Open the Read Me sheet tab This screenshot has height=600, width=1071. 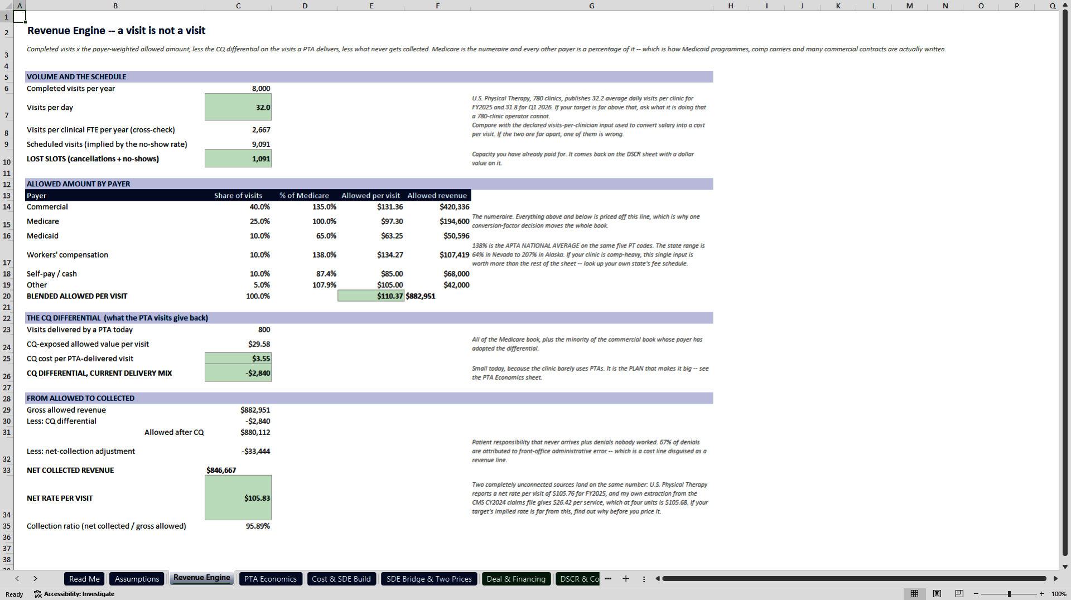pyautogui.click(x=84, y=579)
